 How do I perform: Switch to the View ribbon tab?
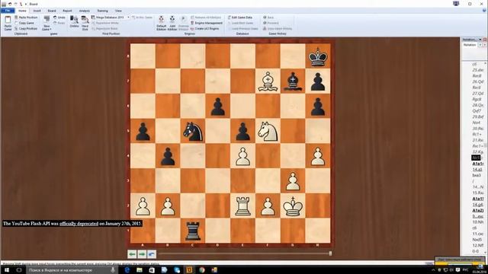pos(118,11)
